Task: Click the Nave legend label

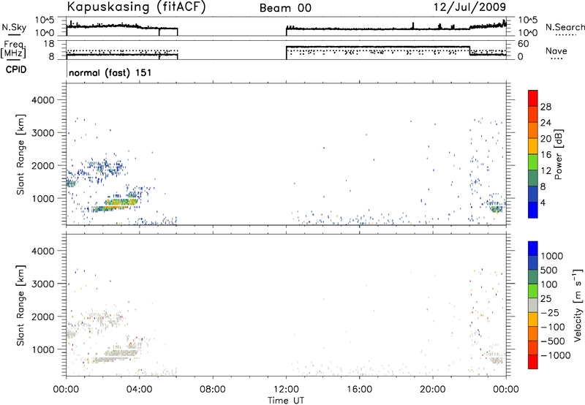Action: 556,50
